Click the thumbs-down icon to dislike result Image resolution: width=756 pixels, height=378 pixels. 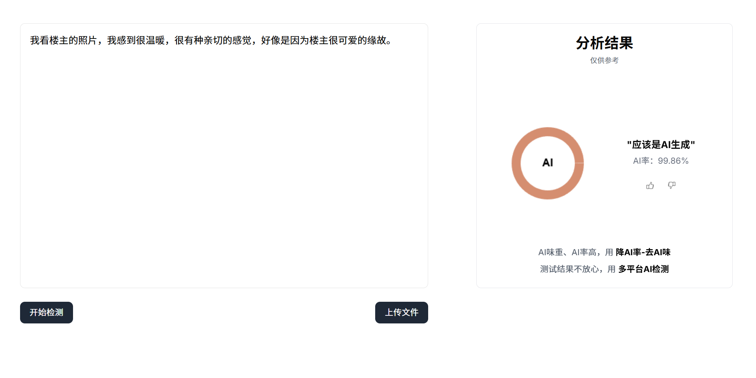(672, 185)
